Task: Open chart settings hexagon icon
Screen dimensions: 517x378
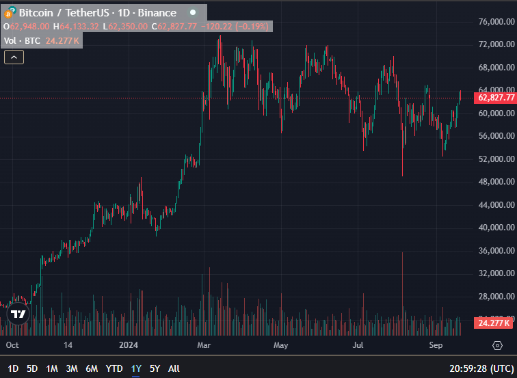Action: [497, 345]
